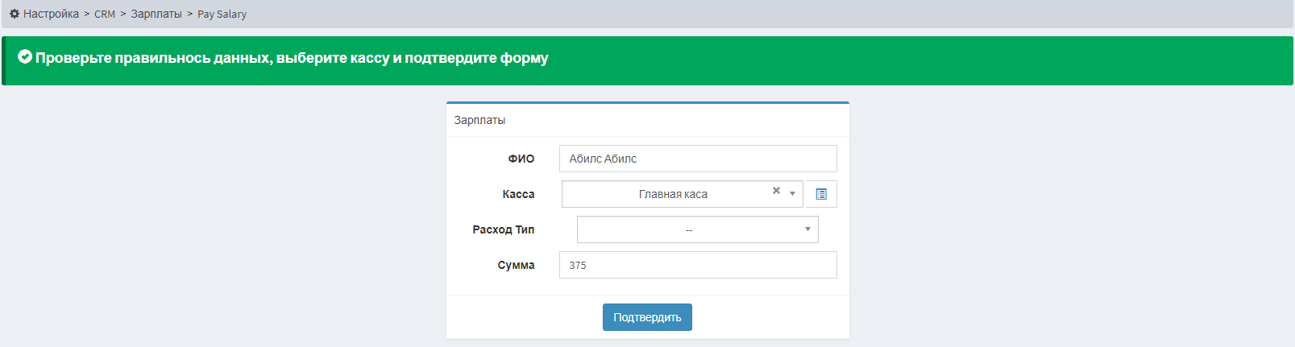Click the Сумма field label
This screenshot has height=347, width=1295.
516,265
